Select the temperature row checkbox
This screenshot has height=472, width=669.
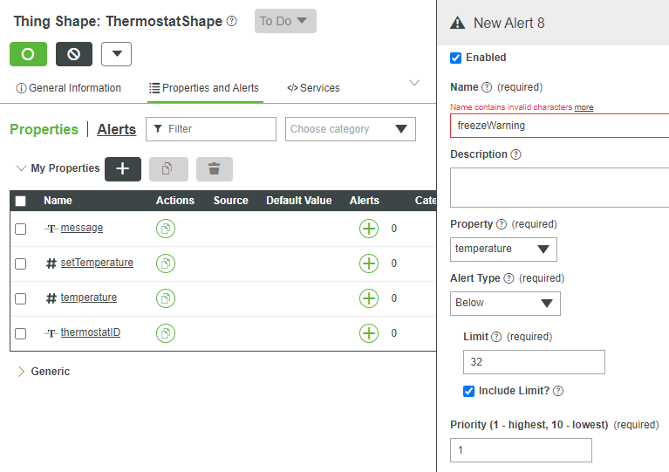click(x=21, y=298)
